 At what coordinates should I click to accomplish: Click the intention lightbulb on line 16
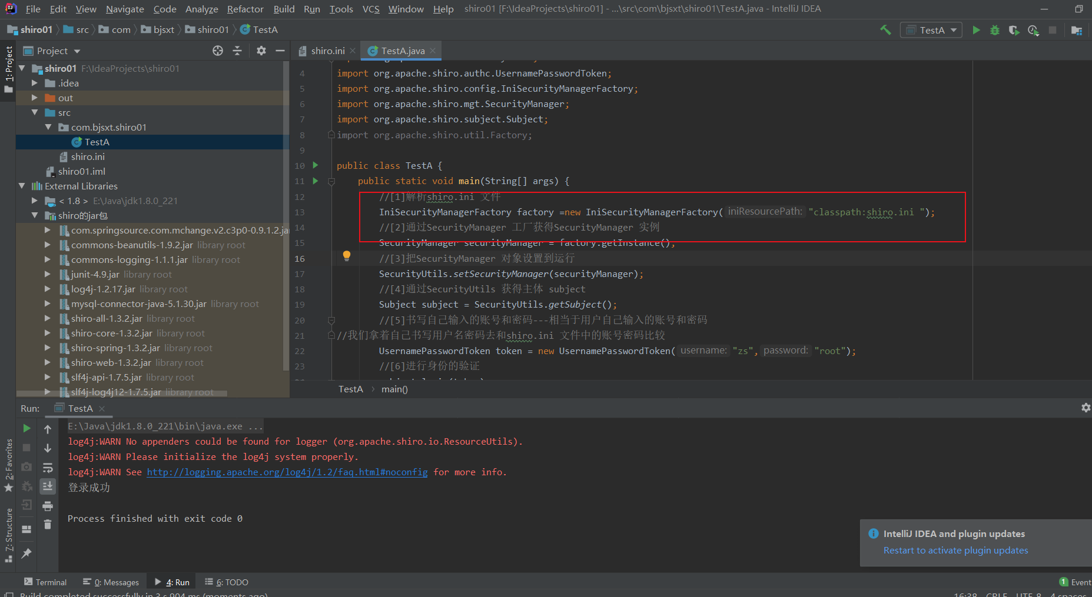[x=347, y=256]
